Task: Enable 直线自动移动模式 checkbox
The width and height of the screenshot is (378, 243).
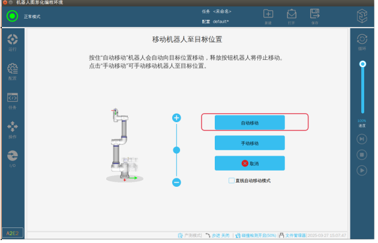Action: (232, 180)
